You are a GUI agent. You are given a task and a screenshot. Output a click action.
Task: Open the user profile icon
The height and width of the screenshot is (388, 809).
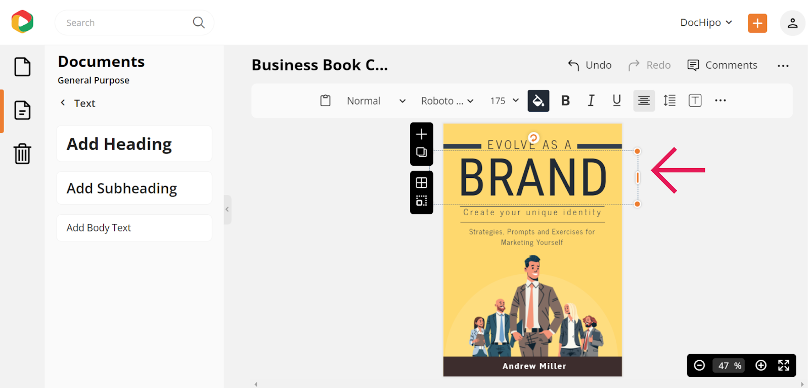(x=792, y=23)
